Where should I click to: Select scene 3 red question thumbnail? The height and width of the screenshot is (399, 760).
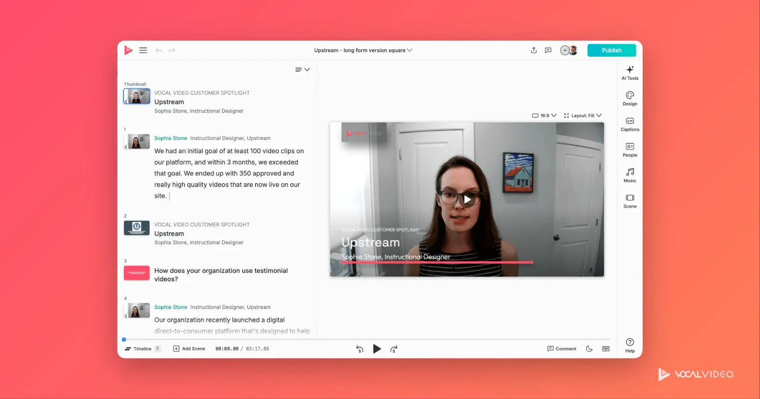click(x=137, y=273)
